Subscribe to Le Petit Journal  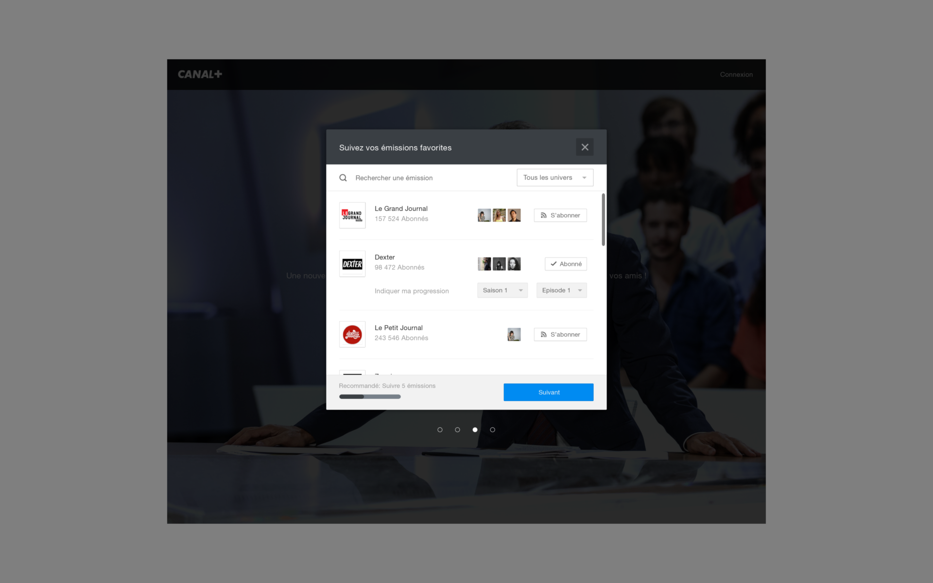point(560,334)
